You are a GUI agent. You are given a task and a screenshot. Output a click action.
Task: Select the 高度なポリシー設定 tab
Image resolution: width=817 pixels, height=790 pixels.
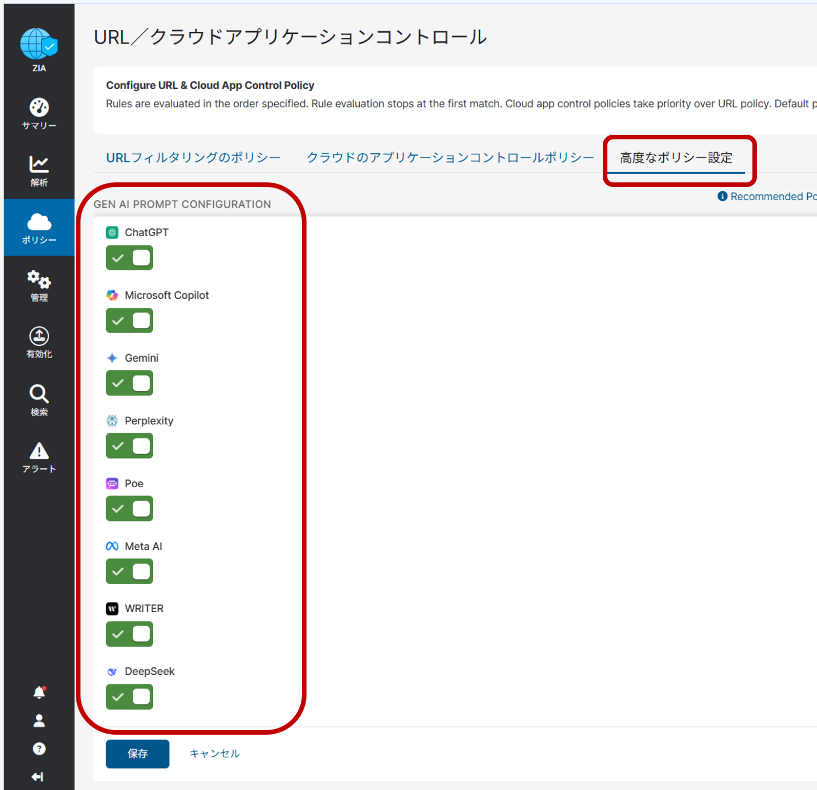pyautogui.click(x=676, y=158)
